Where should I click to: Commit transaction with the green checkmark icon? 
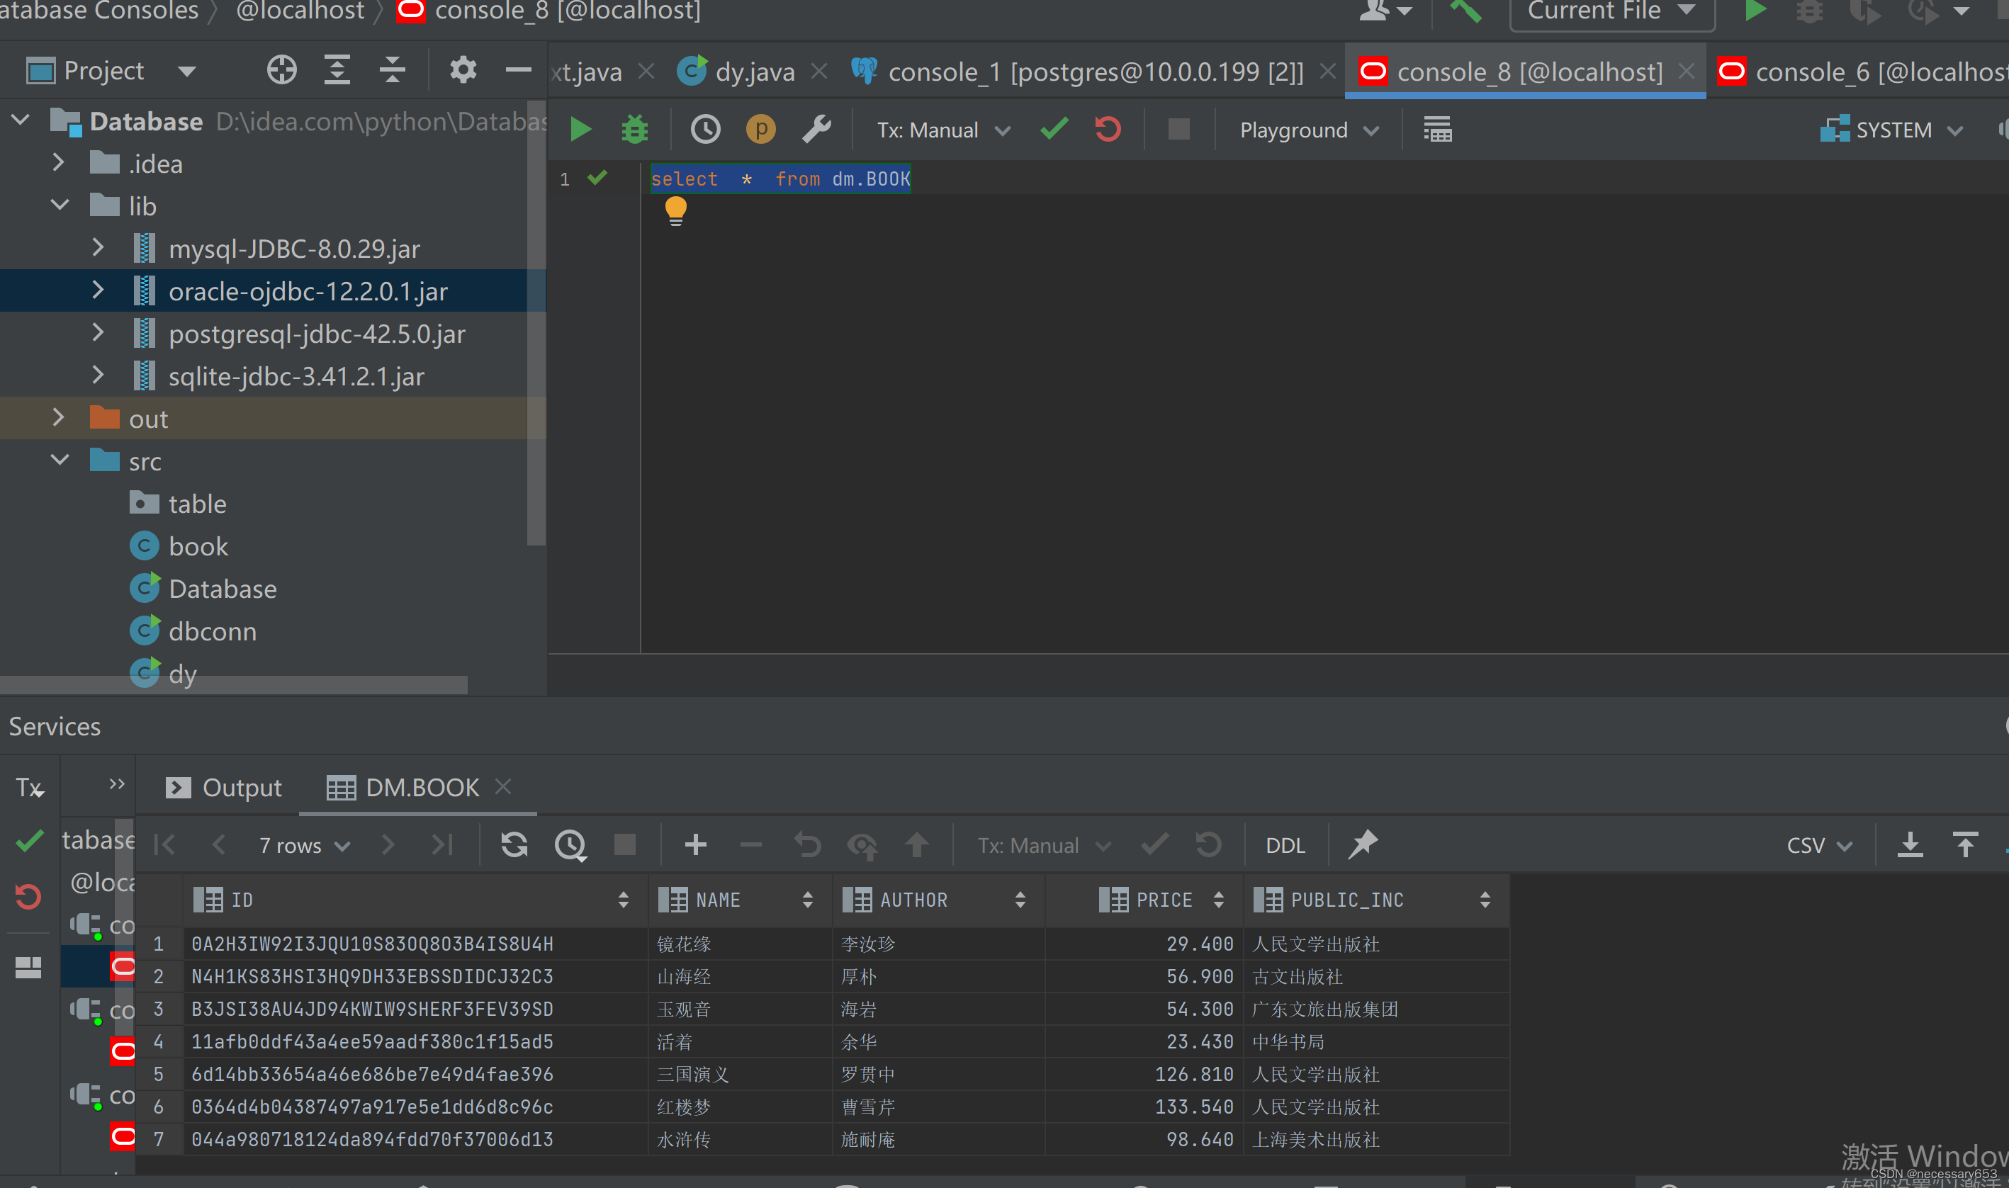(1054, 130)
